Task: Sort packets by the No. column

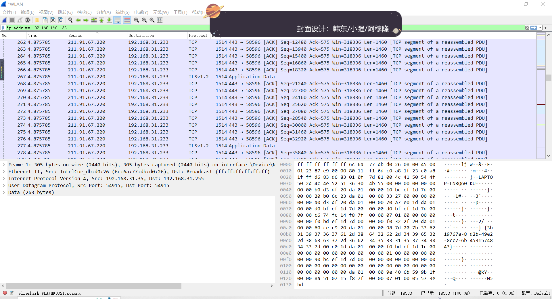Action: 13,35
